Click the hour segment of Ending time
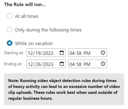The width and height of the screenshot is (128, 109). point(72,64)
